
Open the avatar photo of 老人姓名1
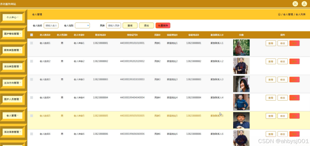(x=241, y=48)
